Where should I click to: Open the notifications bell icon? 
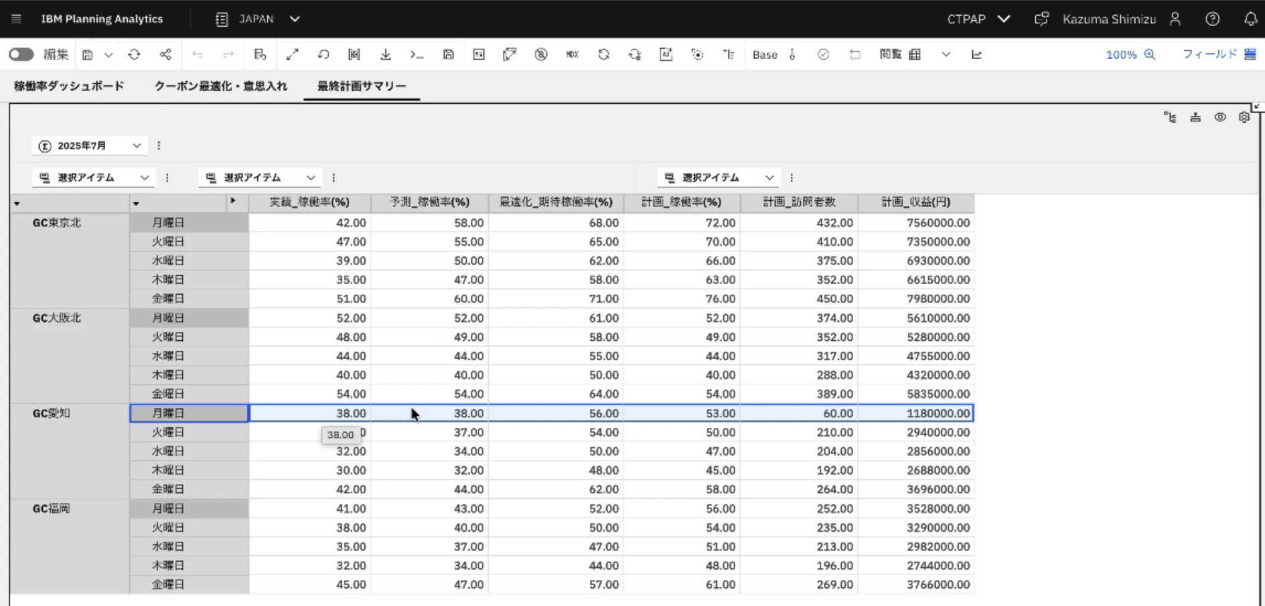(x=1250, y=19)
